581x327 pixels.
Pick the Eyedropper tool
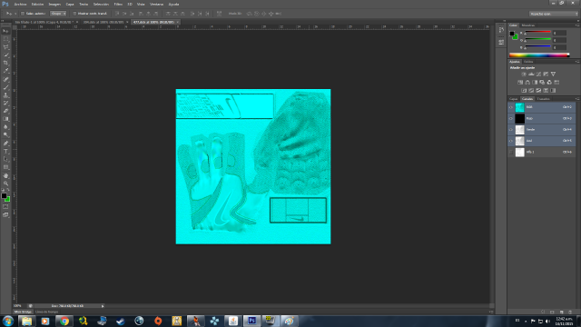5,71
